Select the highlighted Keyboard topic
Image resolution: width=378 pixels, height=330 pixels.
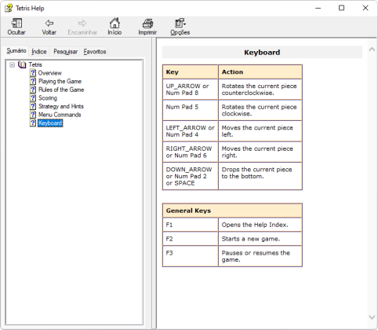pos(50,123)
